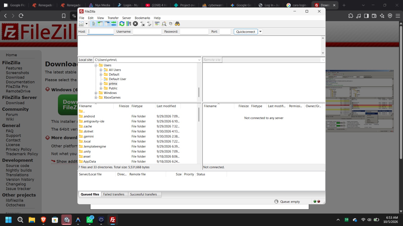Image resolution: width=403 pixels, height=226 pixels.
Task: Click the queue status icon beside Queue: empty
Action: (x=276, y=201)
